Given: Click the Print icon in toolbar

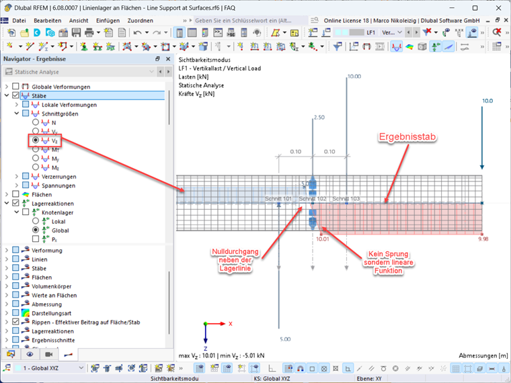Looking at the screenshot, I should [x=89, y=32].
